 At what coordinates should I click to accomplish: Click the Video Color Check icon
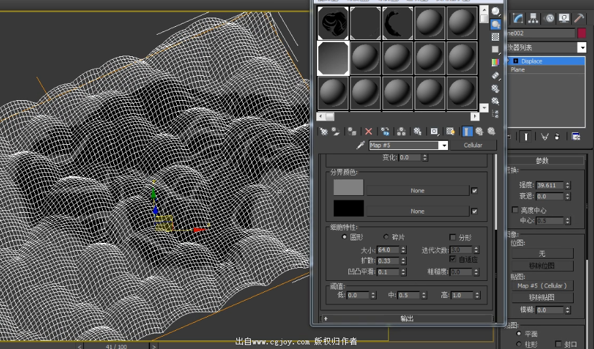[x=496, y=62]
